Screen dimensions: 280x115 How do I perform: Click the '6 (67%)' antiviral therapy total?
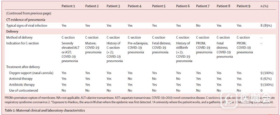click(265, 79)
